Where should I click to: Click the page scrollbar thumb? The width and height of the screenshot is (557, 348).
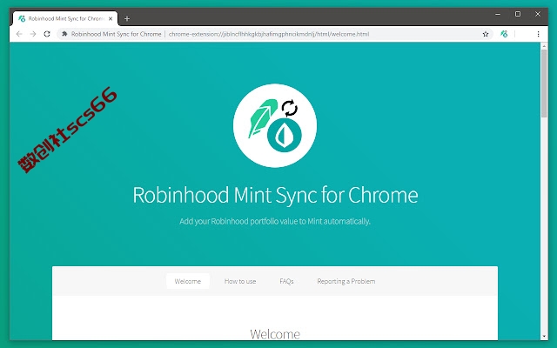(x=544, y=84)
